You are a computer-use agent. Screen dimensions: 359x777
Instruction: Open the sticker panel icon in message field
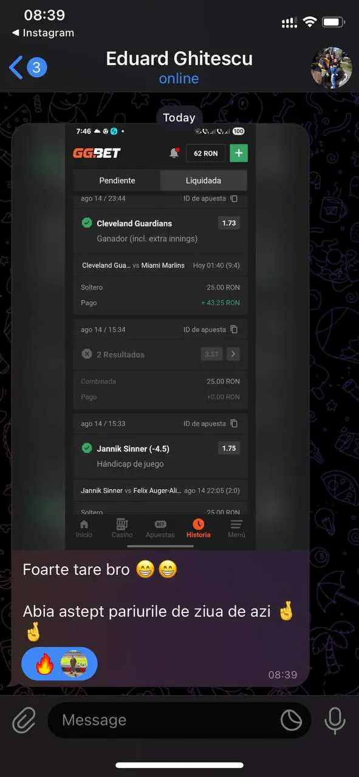pyautogui.click(x=292, y=721)
